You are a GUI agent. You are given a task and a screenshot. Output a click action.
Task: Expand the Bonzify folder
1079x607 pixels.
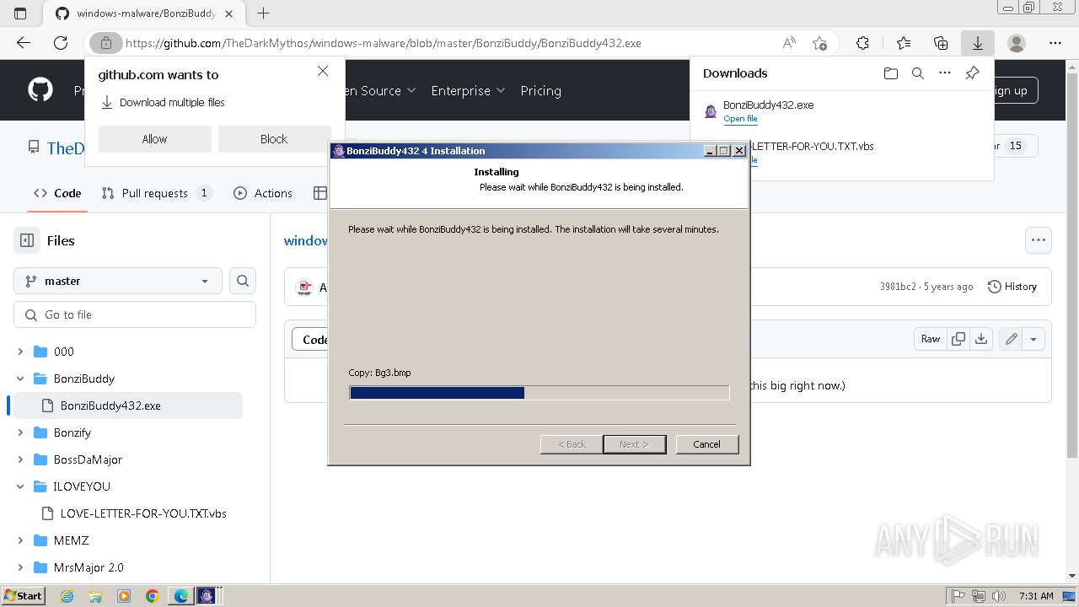click(20, 432)
